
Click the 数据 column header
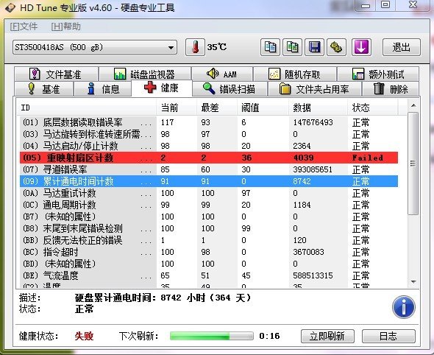[x=318, y=108]
